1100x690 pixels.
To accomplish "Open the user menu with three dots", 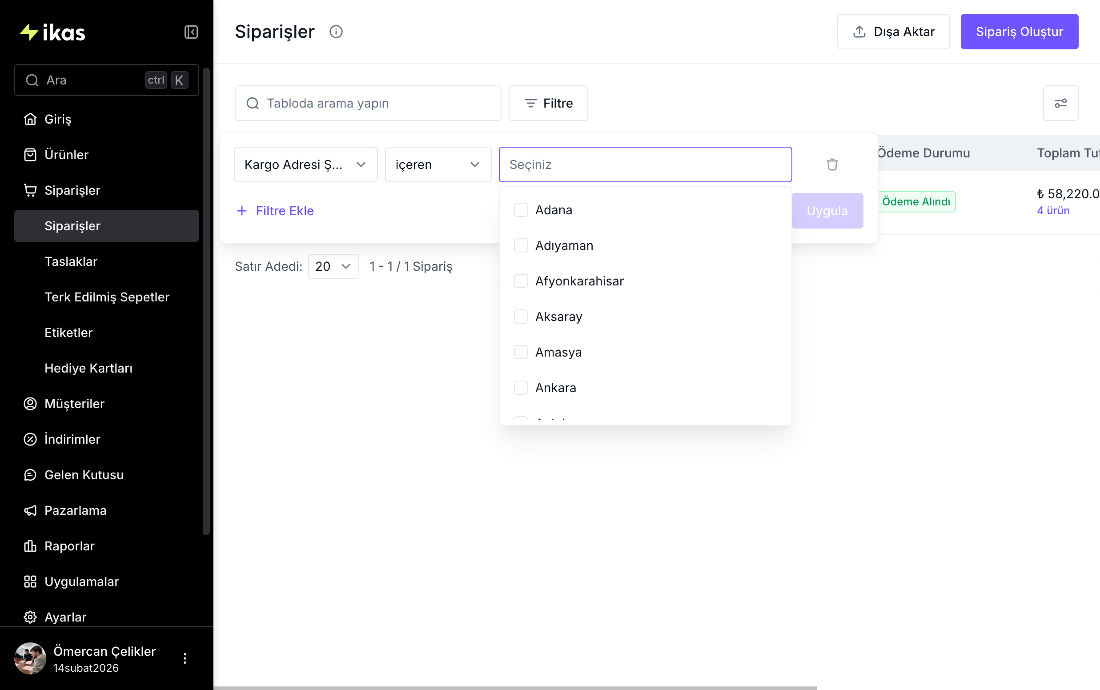I will 185,658.
